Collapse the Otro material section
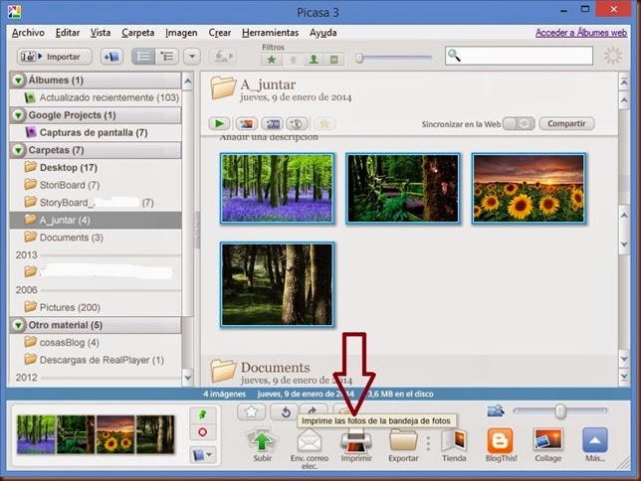The height and width of the screenshot is (481, 641). pos(18,325)
